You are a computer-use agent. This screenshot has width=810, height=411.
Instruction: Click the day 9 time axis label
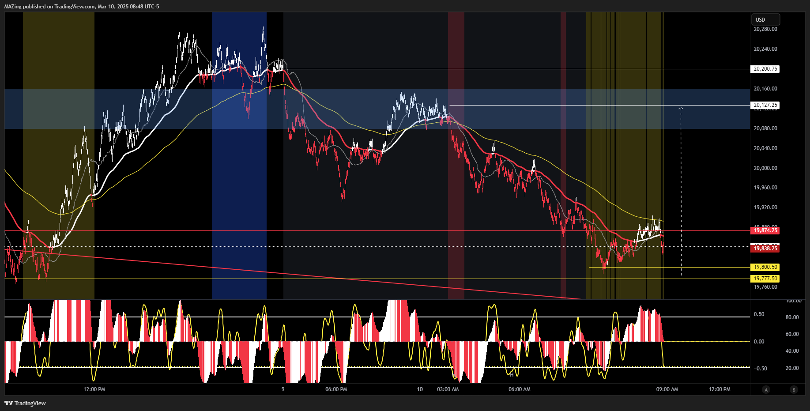pos(283,389)
